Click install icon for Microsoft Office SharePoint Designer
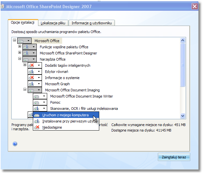This screenshot has height=174, width=203. (x=26, y=53)
